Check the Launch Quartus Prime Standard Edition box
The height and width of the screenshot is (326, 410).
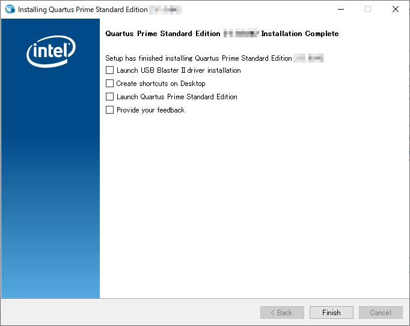coord(109,97)
